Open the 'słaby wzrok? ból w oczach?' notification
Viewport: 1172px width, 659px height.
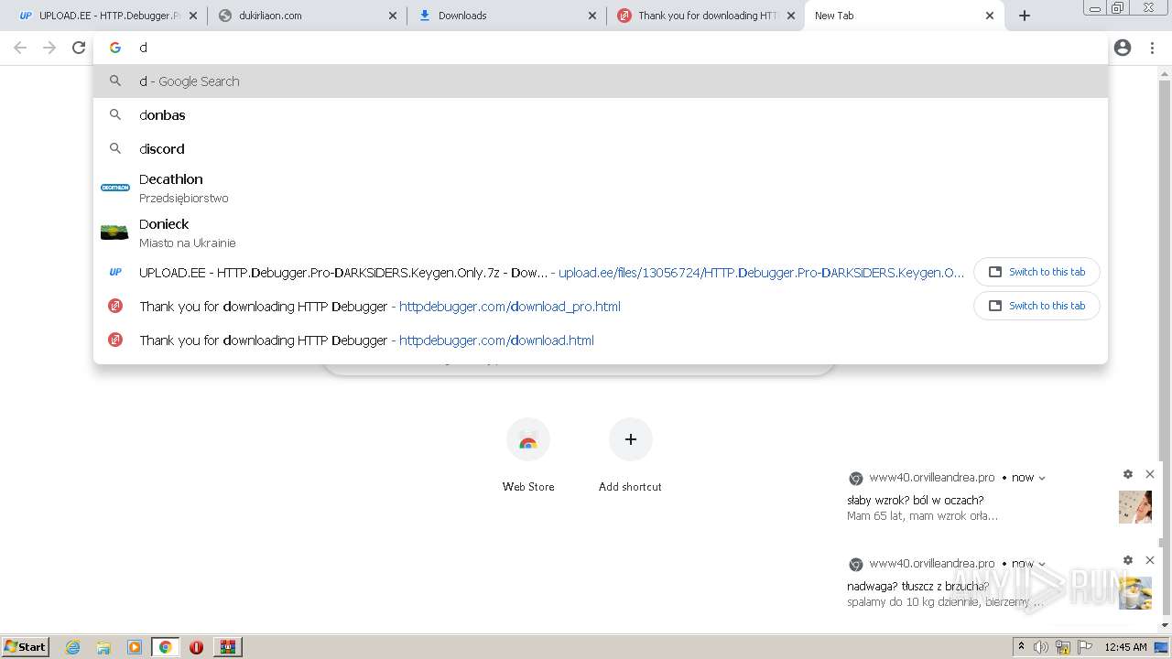coord(916,500)
